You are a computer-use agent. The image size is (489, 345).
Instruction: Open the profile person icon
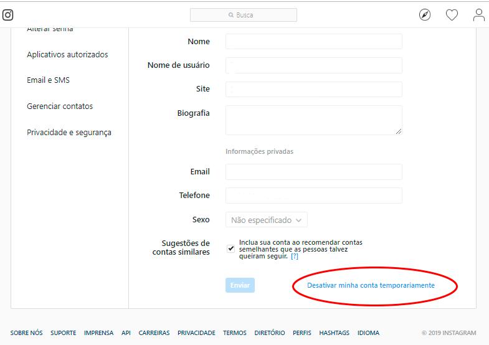click(478, 15)
